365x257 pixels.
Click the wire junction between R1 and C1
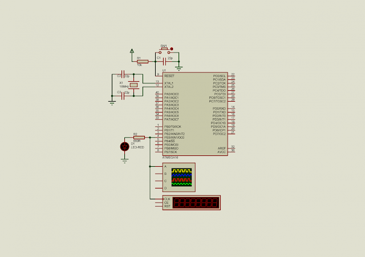click(155, 62)
